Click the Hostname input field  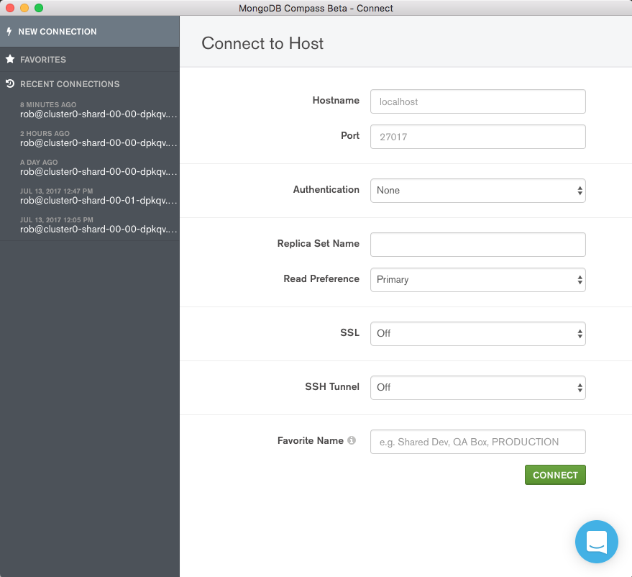[x=477, y=101]
